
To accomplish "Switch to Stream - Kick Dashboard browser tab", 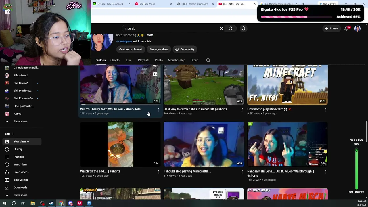I will click(112, 4).
